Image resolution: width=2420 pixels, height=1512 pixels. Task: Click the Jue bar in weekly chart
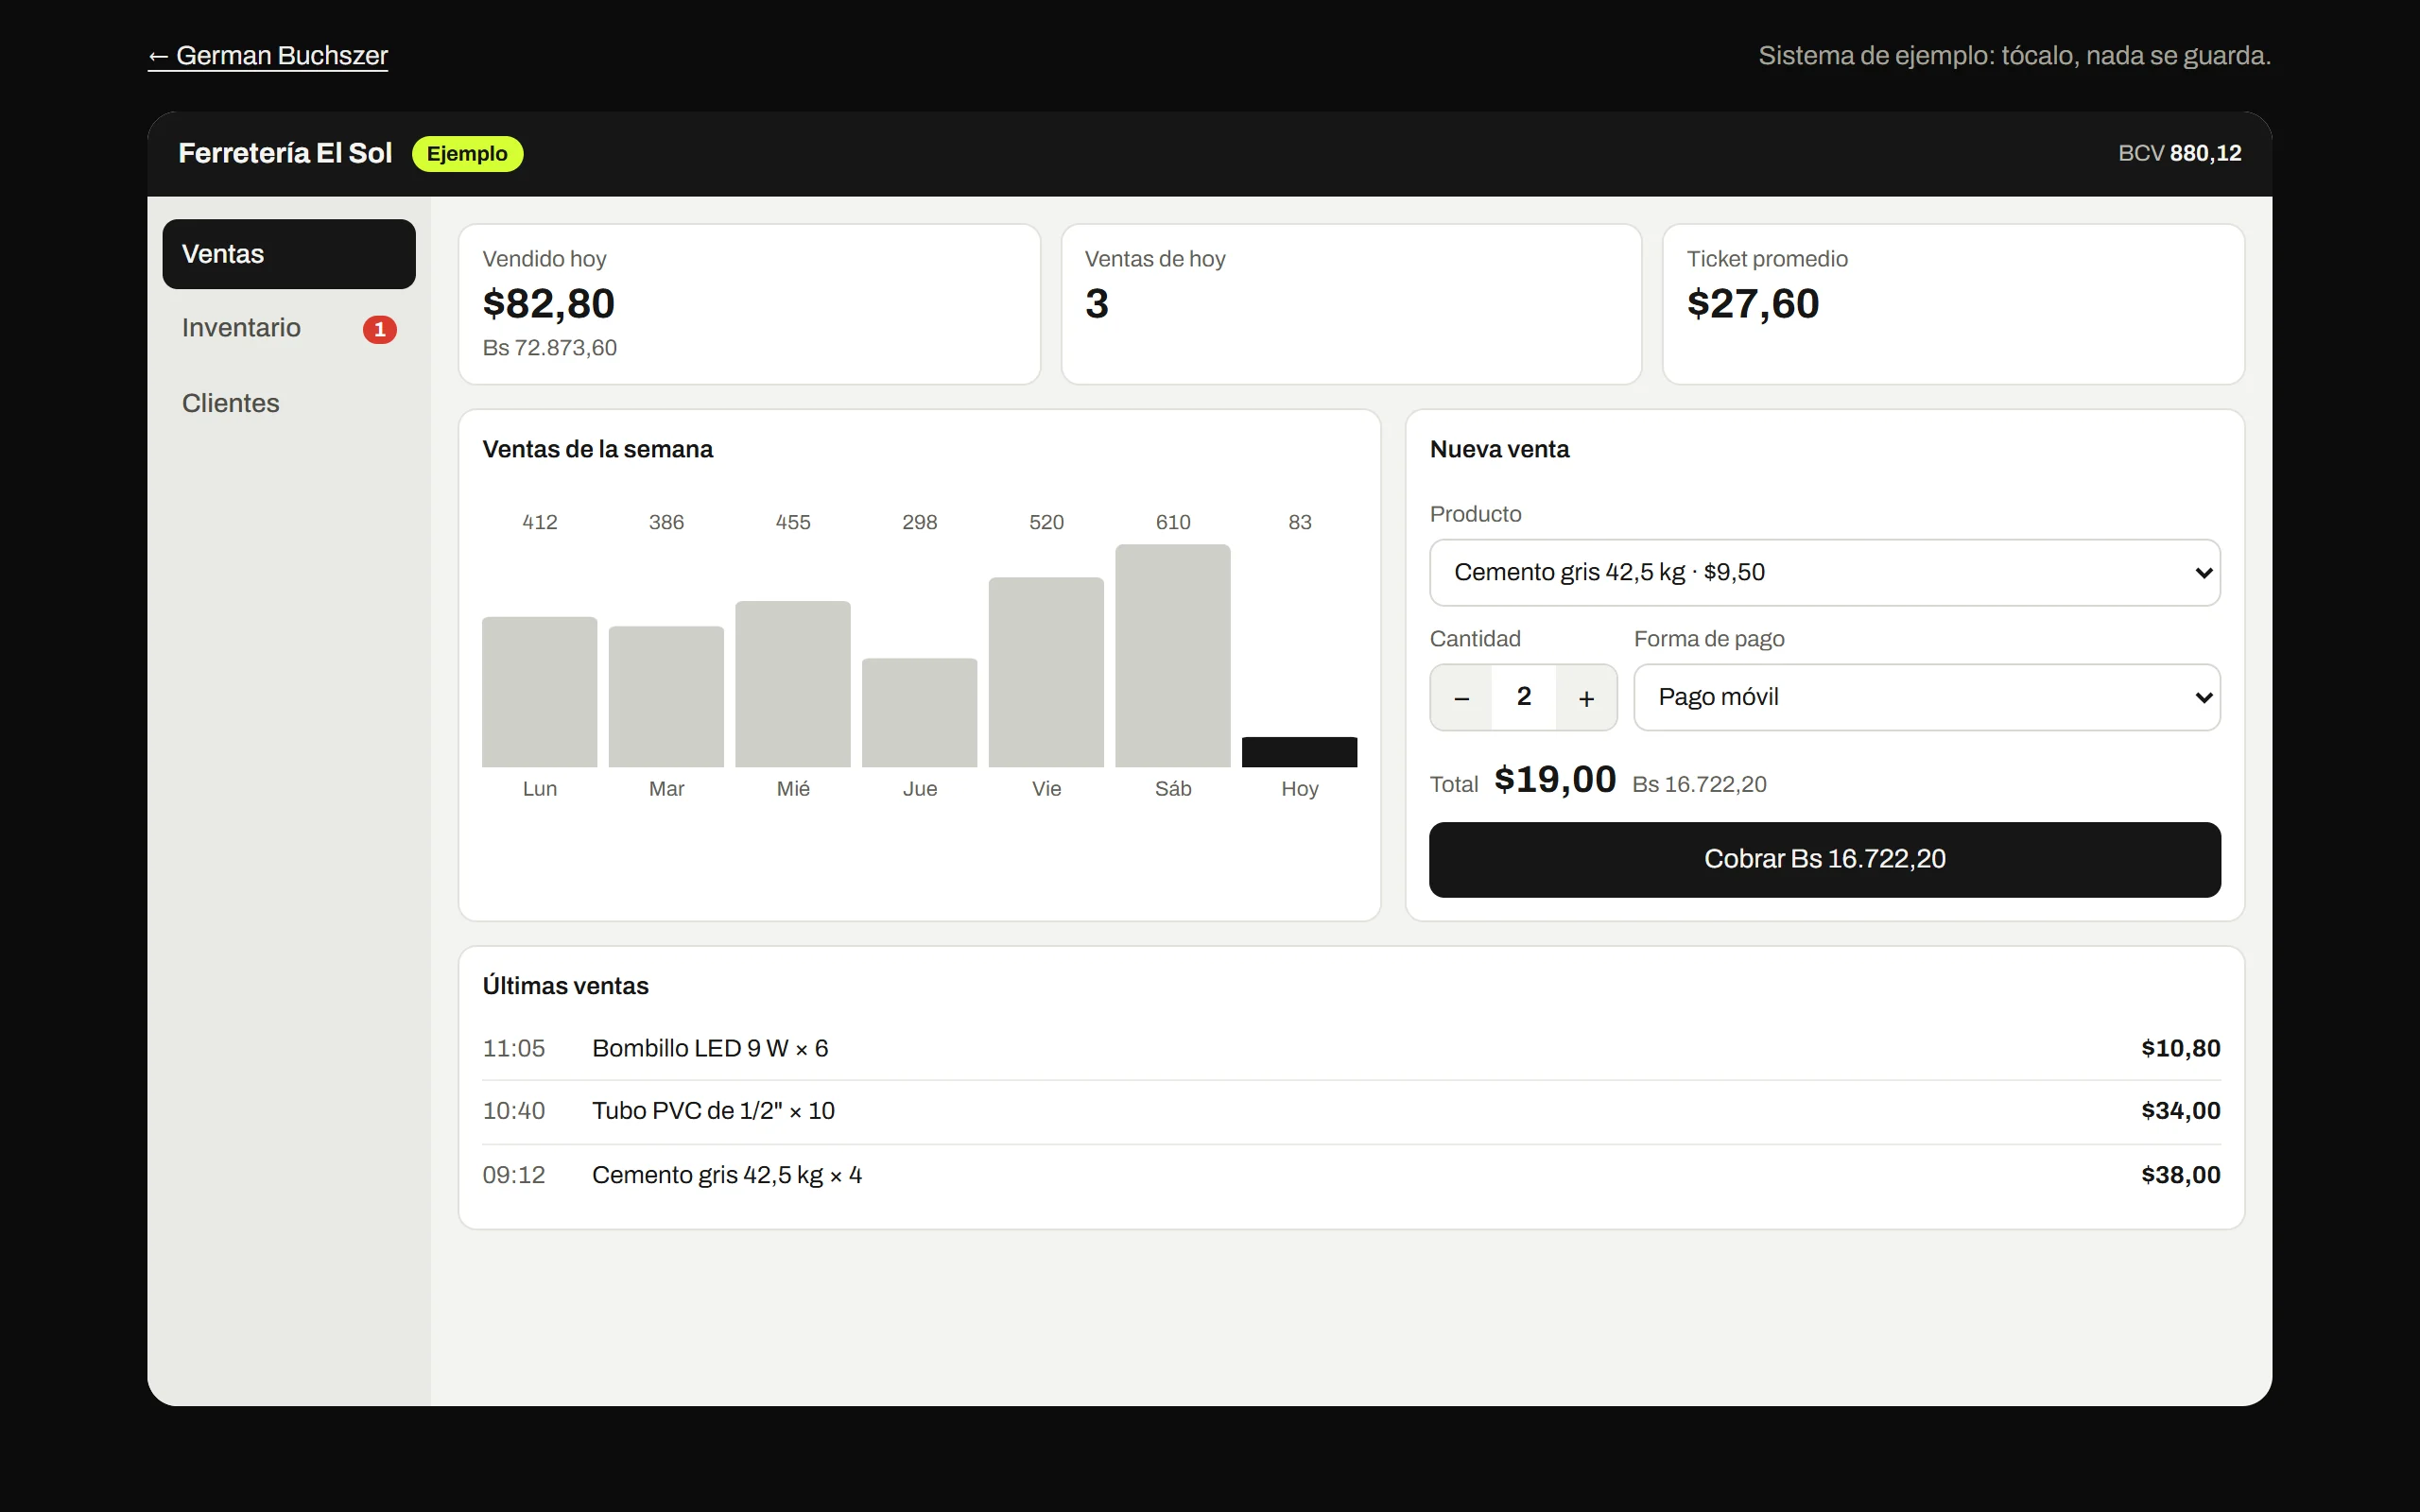click(x=919, y=713)
